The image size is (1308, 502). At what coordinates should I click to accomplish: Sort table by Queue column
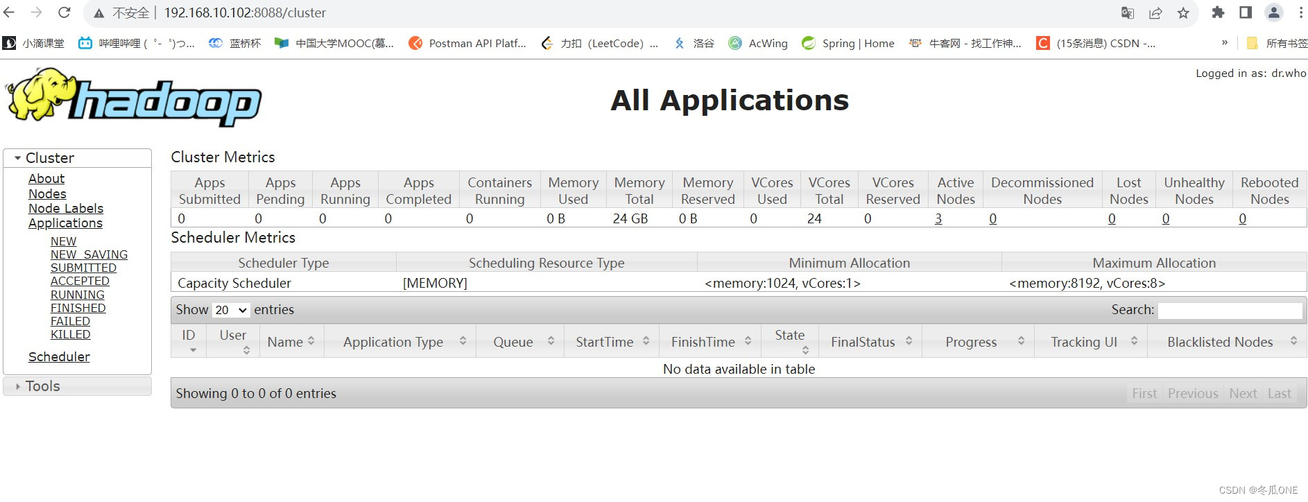pos(520,342)
